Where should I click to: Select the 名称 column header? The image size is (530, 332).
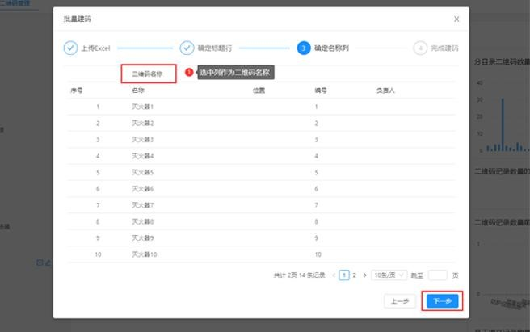[x=138, y=90]
